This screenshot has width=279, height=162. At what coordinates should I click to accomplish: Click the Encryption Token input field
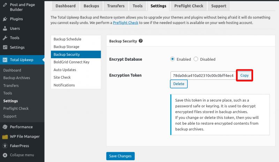pos(203,75)
